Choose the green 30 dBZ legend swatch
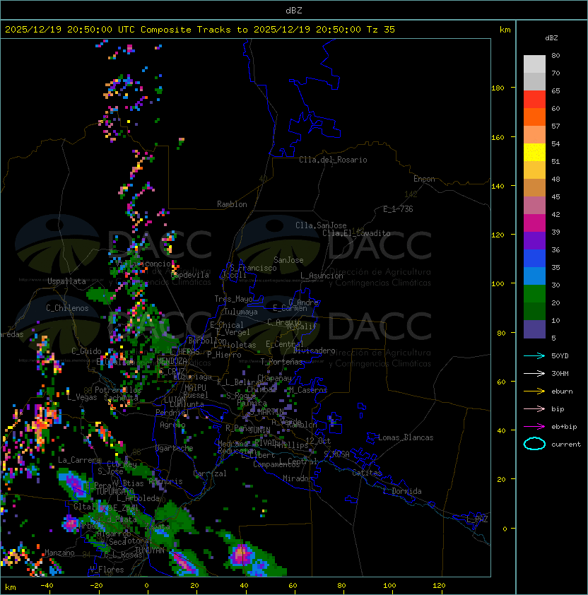588x595 pixels. (534, 294)
